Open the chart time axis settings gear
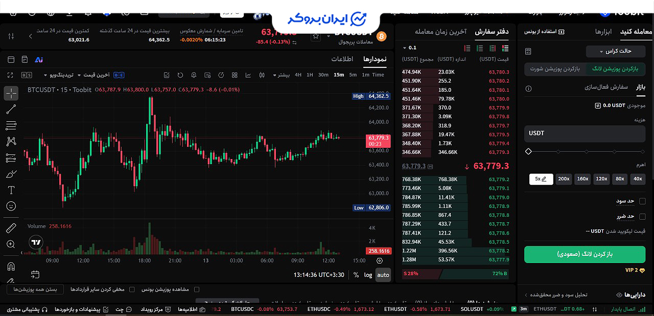Screen dimensions: 654x316 [x=379, y=260]
